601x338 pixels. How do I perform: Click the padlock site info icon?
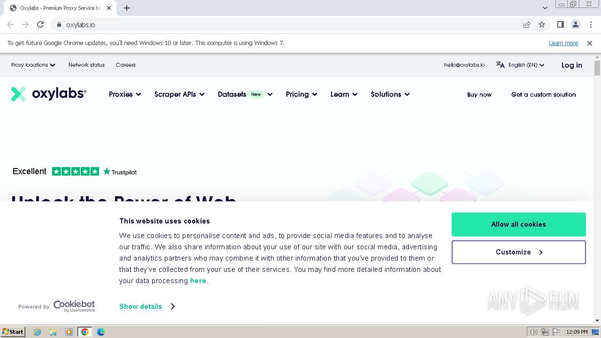[59, 25]
